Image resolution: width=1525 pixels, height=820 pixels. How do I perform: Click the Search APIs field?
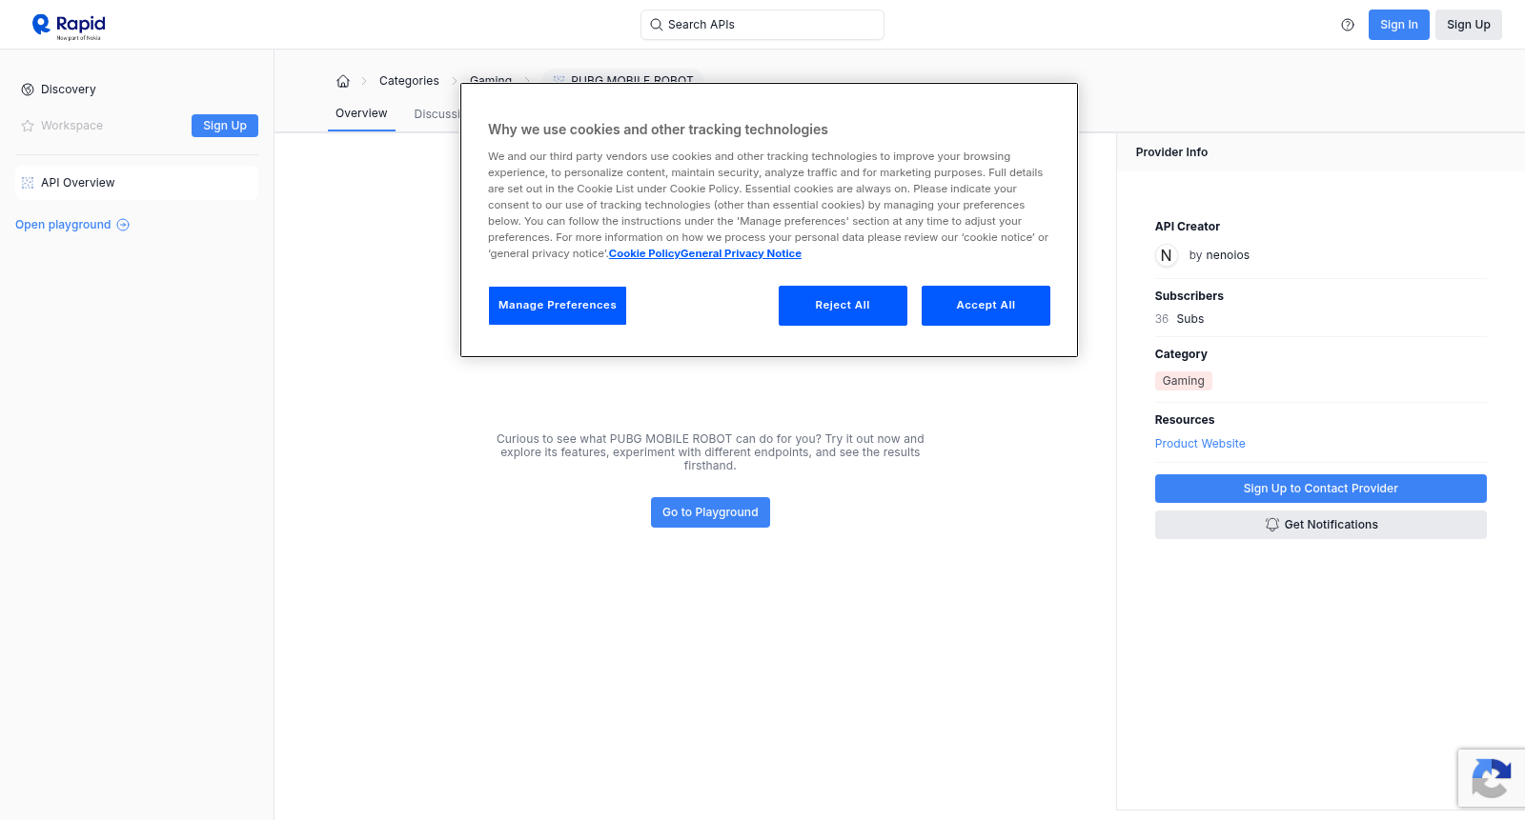click(x=762, y=25)
